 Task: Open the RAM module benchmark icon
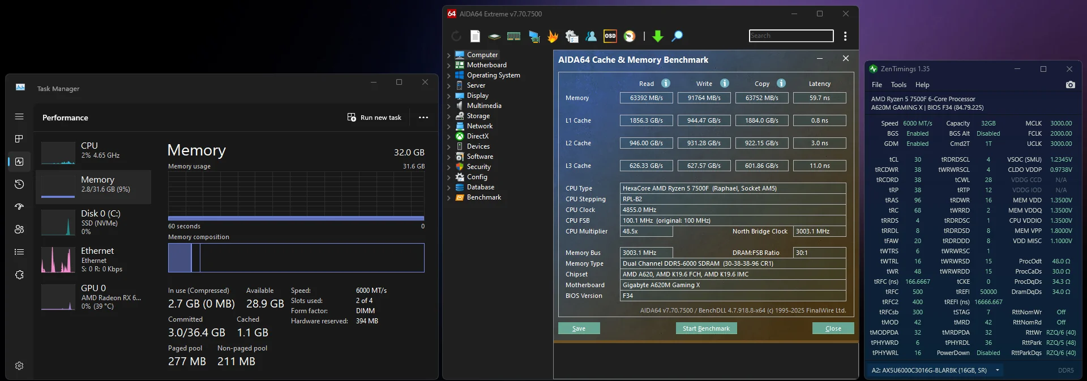(x=513, y=37)
